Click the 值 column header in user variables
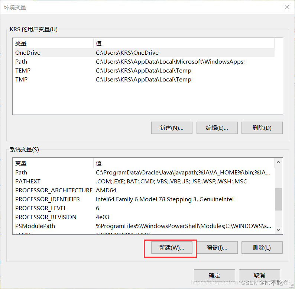The height and width of the screenshot is (289, 295). (184, 43)
